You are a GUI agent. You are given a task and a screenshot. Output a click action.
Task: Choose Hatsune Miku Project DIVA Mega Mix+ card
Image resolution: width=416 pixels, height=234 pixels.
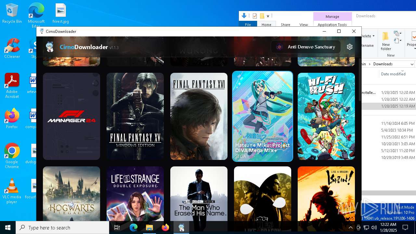tap(263, 116)
